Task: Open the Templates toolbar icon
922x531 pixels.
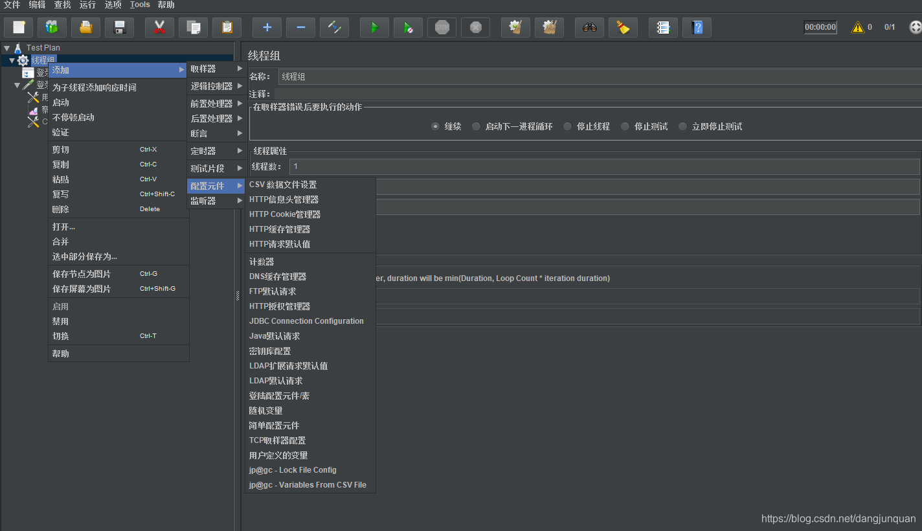Action: pos(52,27)
